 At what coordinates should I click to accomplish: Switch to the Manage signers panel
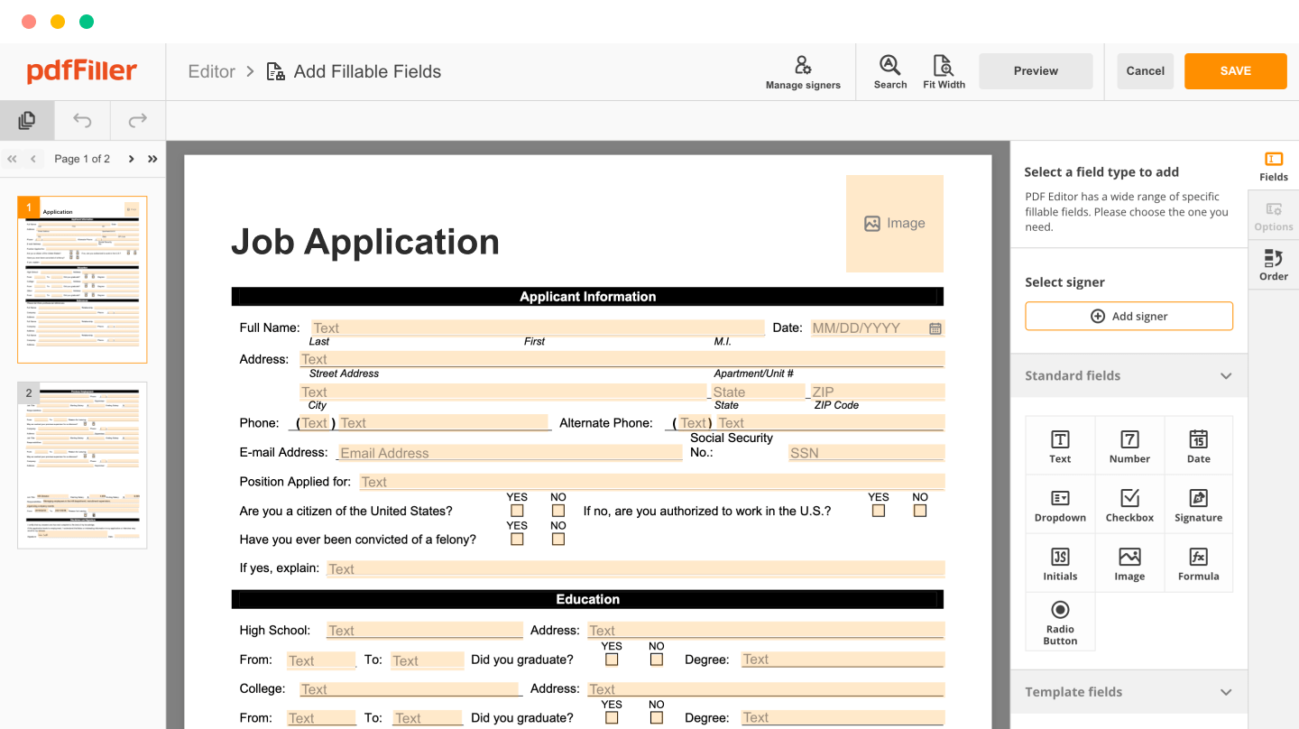click(x=802, y=71)
